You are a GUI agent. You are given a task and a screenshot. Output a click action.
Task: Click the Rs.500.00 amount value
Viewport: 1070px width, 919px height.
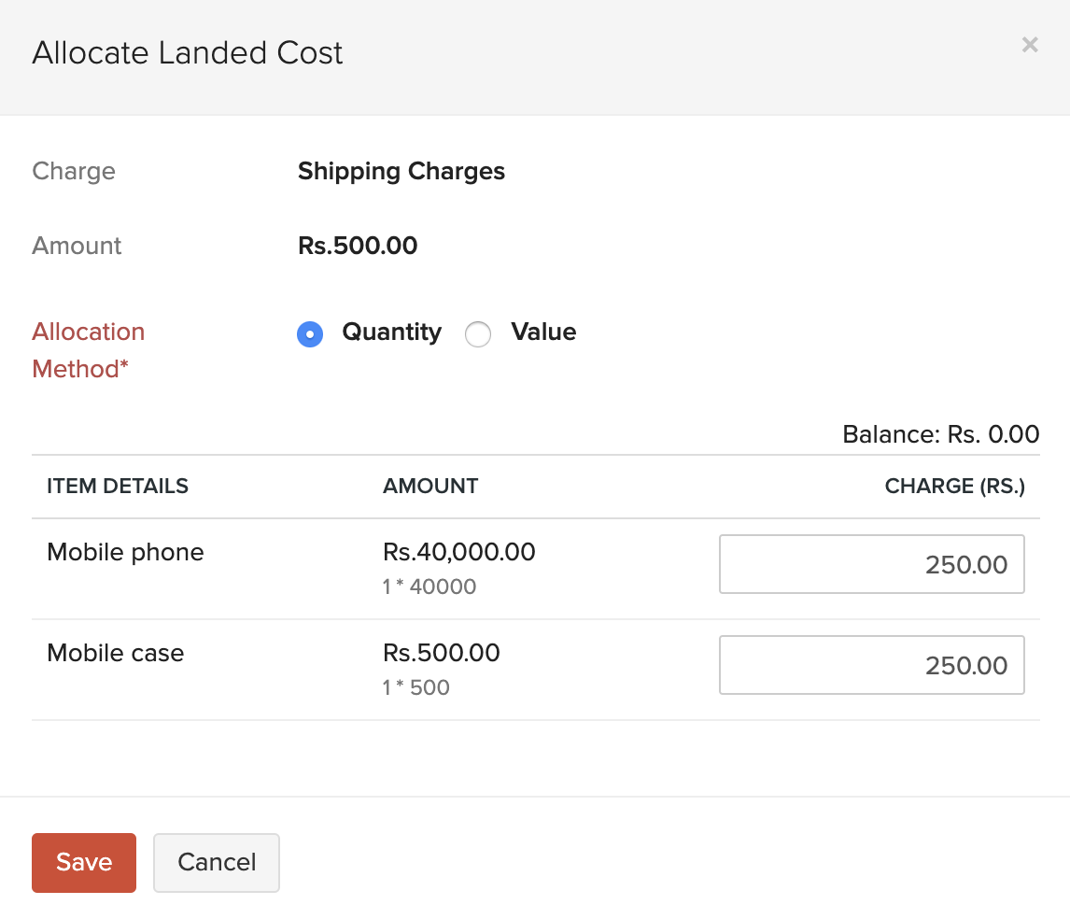pyautogui.click(x=357, y=246)
